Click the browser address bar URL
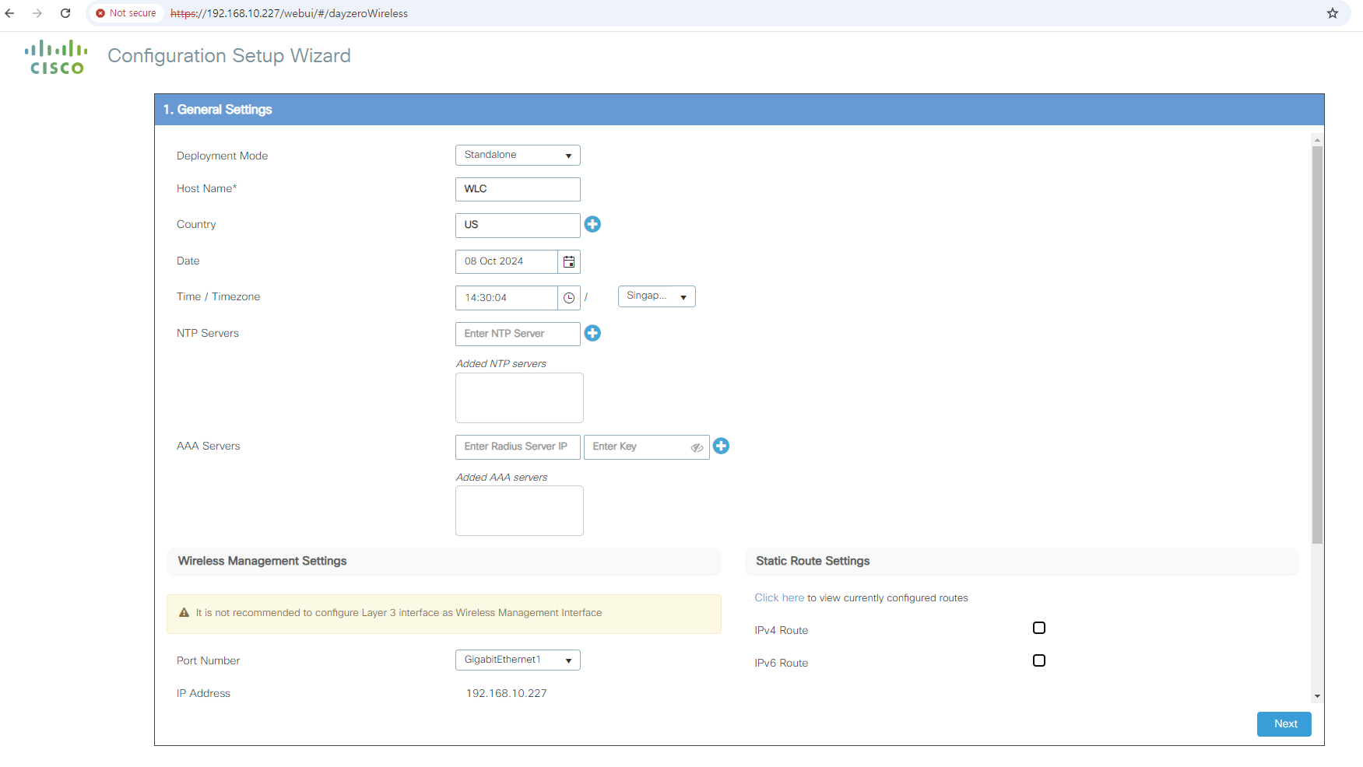 289,13
